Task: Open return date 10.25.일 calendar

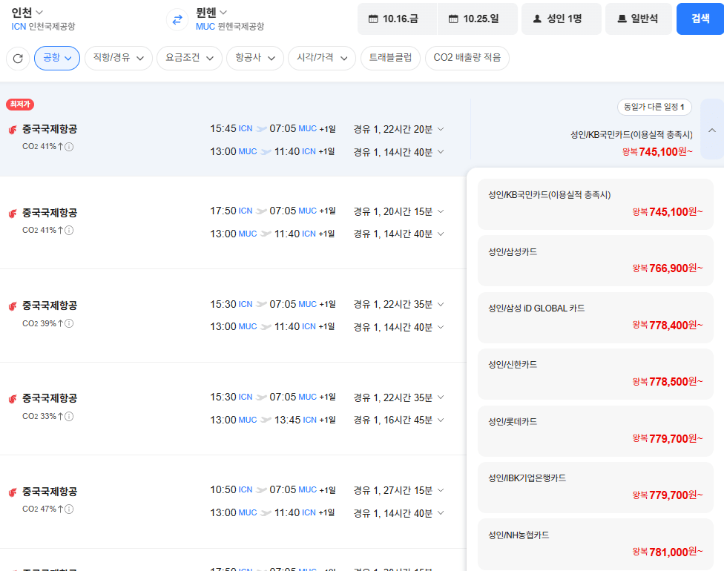Action: click(x=478, y=19)
